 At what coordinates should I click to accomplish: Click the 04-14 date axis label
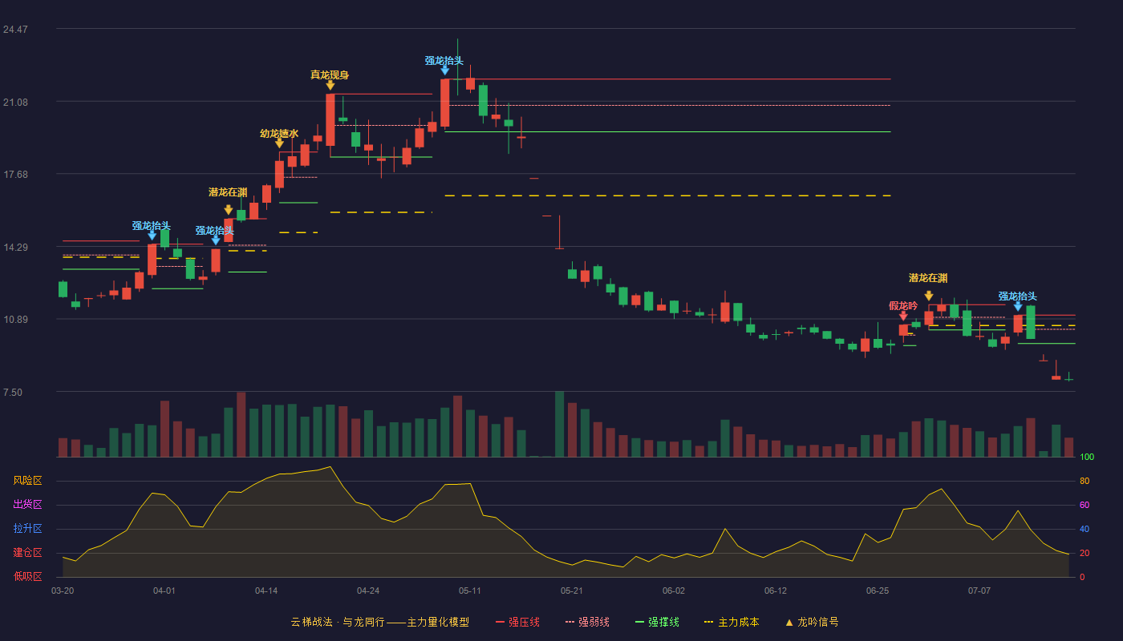coord(266,591)
